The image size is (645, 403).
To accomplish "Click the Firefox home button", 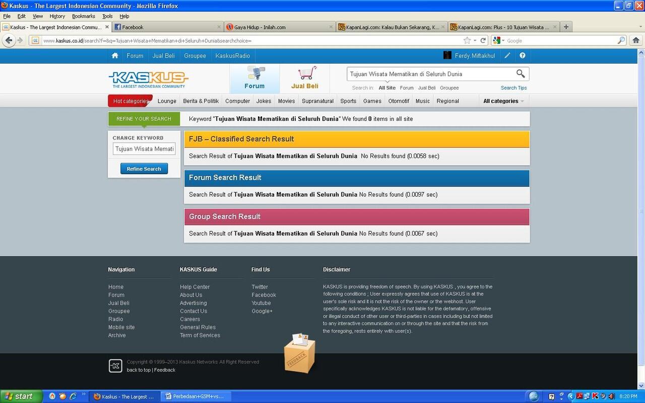I will click(x=635, y=40).
